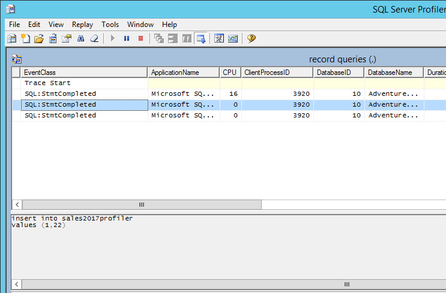
Task: Click the record queries trace window icon
Action: (17, 59)
